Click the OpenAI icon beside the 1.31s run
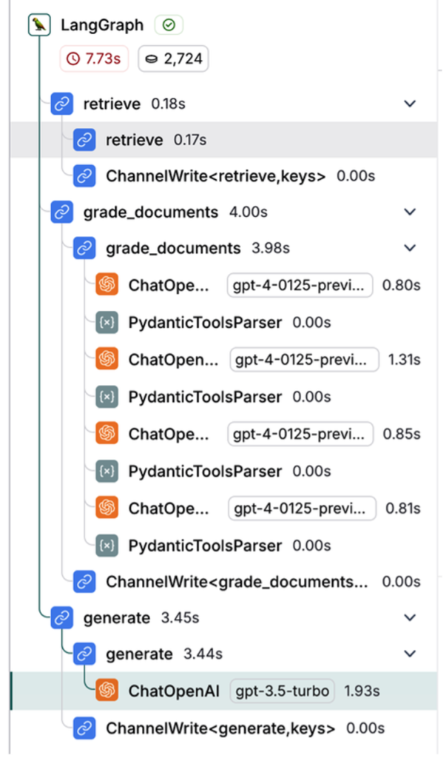 (107, 360)
